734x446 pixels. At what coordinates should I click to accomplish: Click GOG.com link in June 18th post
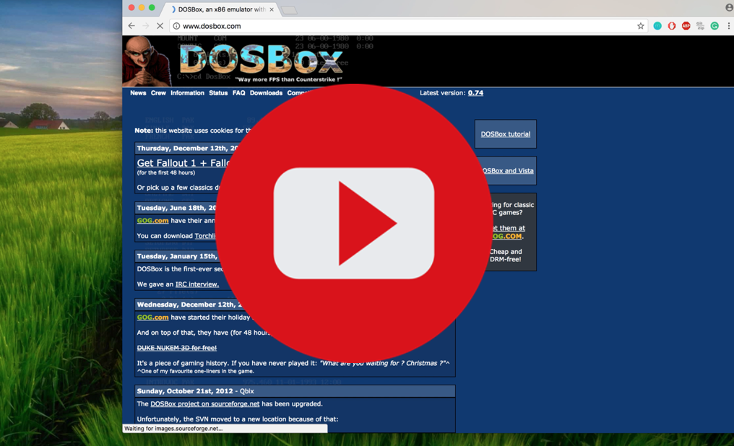pyautogui.click(x=152, y=221)
